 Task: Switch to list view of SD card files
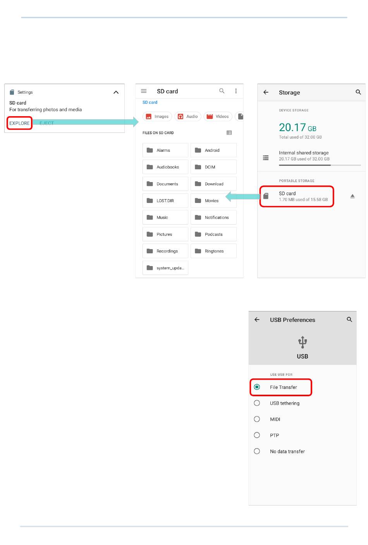[x=229, y=133]
